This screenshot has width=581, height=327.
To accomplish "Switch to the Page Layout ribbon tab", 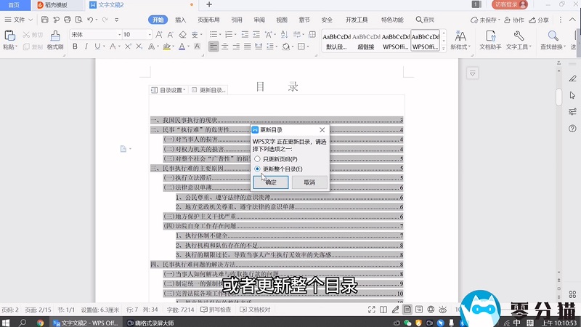I will pos(209,20).
